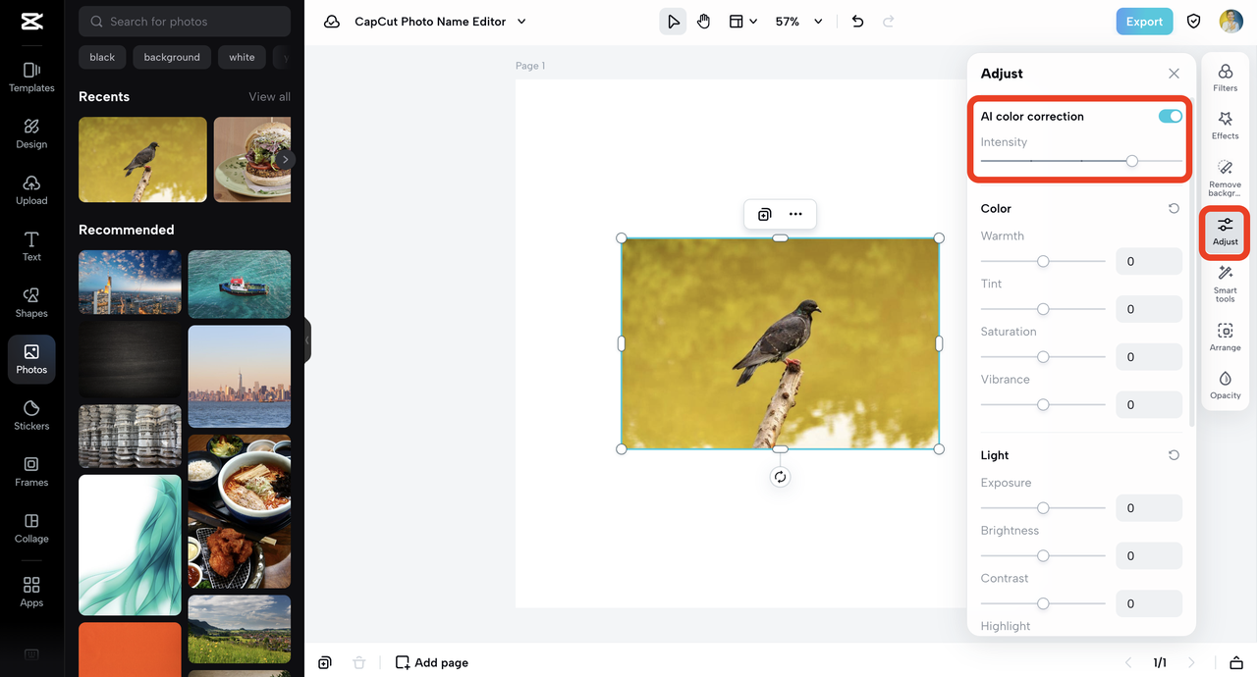Select the hand pan tool
1257x677 pixels.
click(x=703, y=22)
